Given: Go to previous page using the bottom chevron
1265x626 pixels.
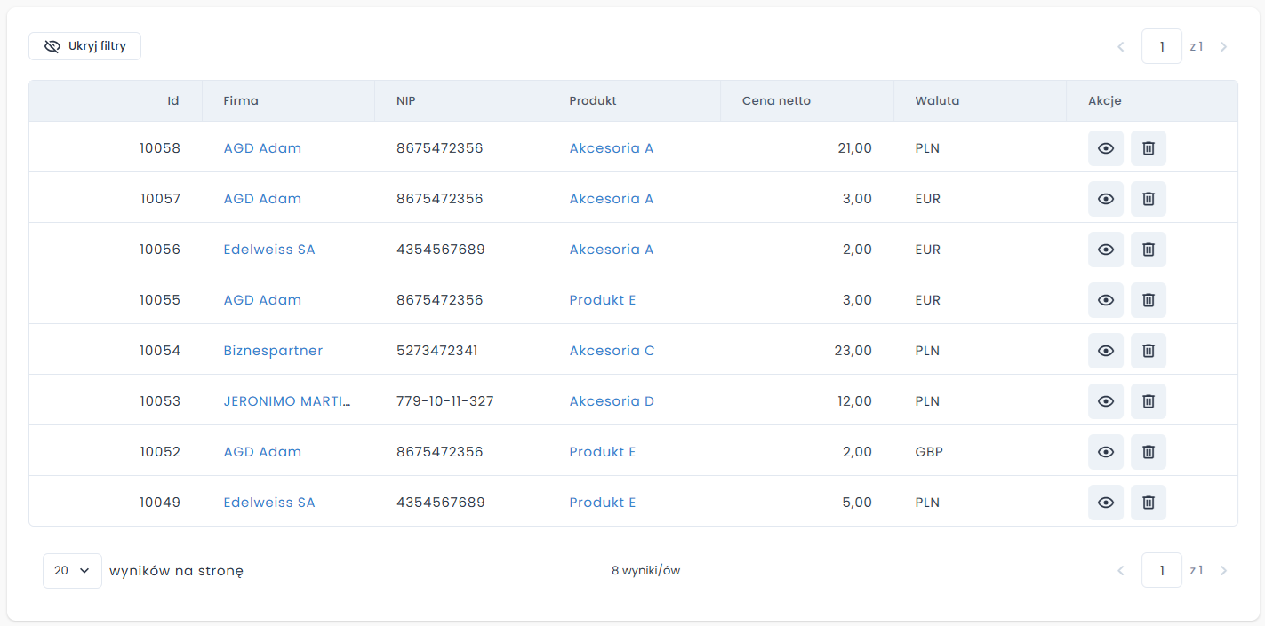Looking at the screenshot, I should point(1120,571).
